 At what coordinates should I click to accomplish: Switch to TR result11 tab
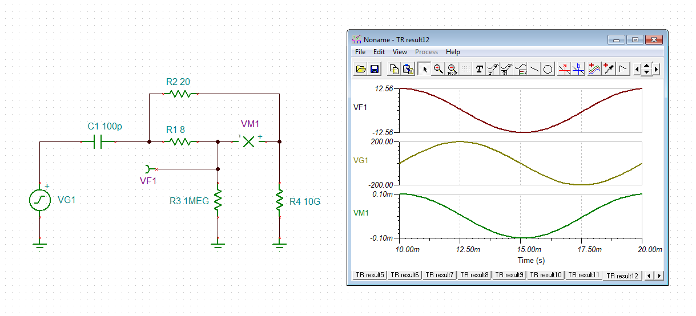[584, 275]
